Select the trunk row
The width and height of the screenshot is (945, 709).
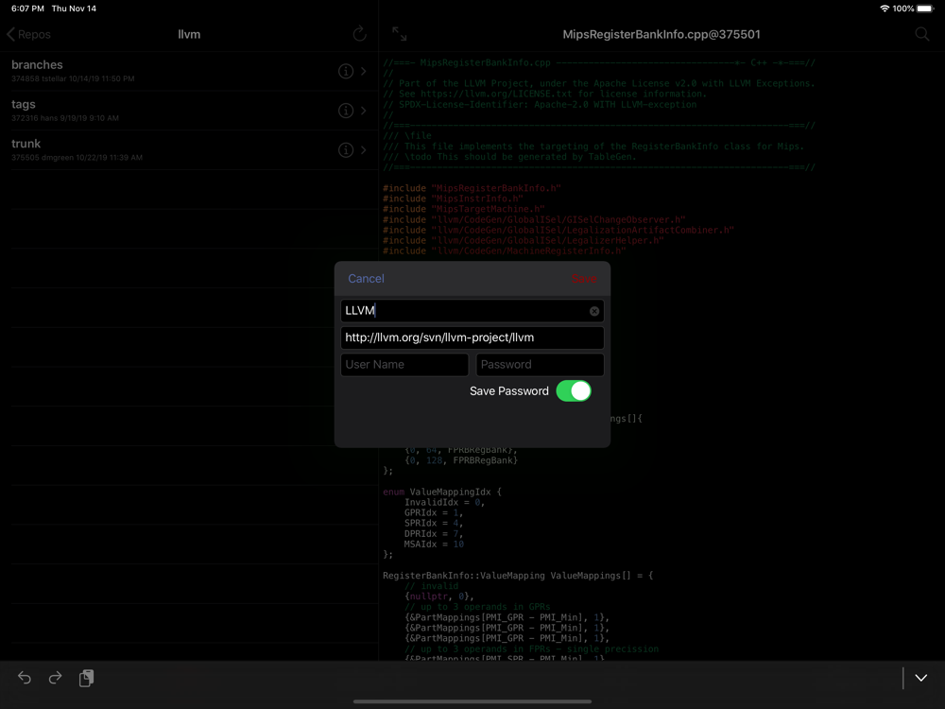pos(189,150)
